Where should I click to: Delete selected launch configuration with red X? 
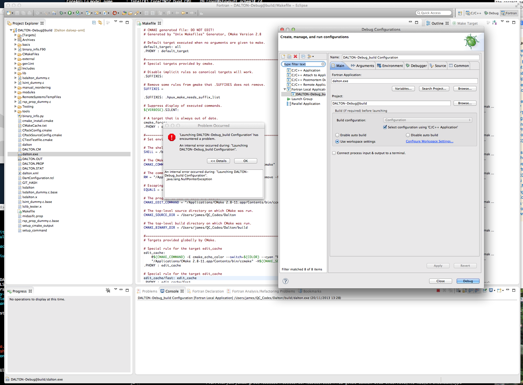tap(295, 56)
